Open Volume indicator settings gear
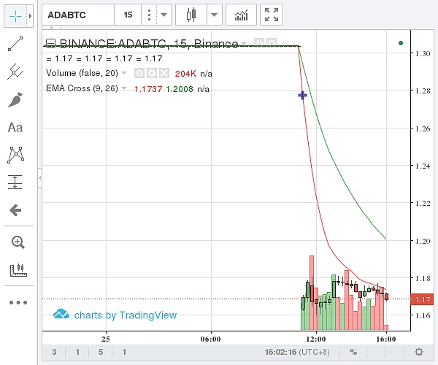438x365 pixels. click(x=152, y=73)
